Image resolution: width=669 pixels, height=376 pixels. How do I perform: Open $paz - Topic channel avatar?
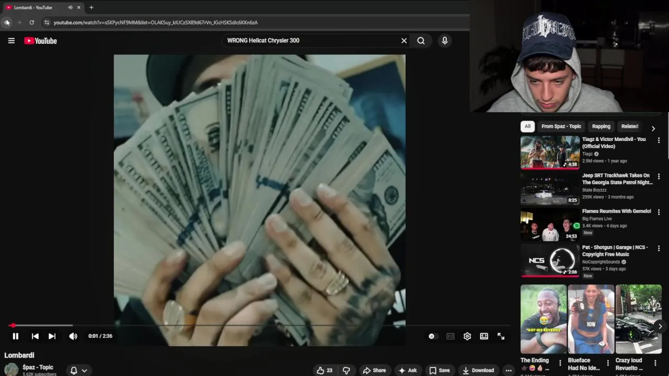[11, 369]
